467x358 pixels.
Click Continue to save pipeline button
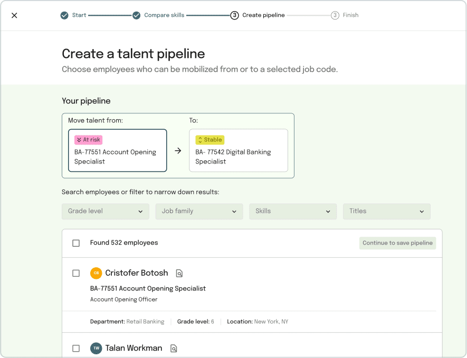(397, 243)
